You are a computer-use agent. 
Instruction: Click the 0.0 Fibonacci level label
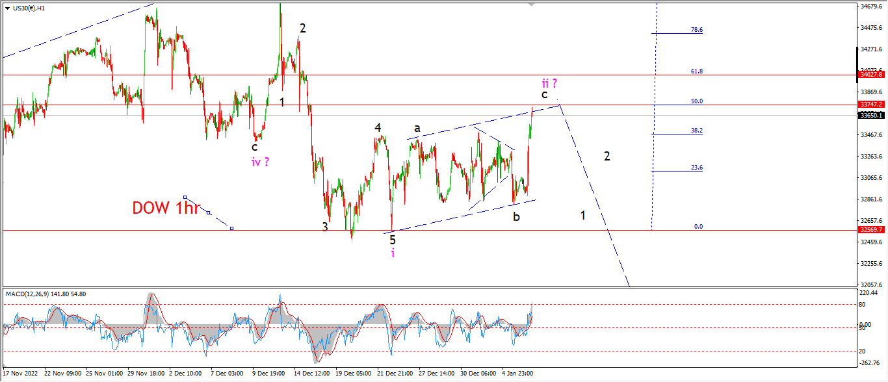[698, 227]
